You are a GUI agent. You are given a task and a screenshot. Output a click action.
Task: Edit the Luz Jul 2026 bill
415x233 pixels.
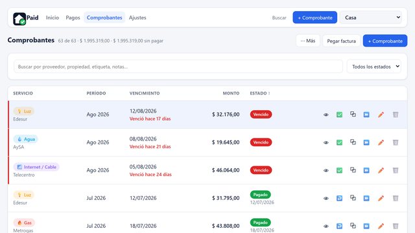tap(381, 198)
